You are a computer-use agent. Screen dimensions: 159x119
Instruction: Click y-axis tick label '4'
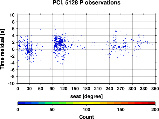13,36
